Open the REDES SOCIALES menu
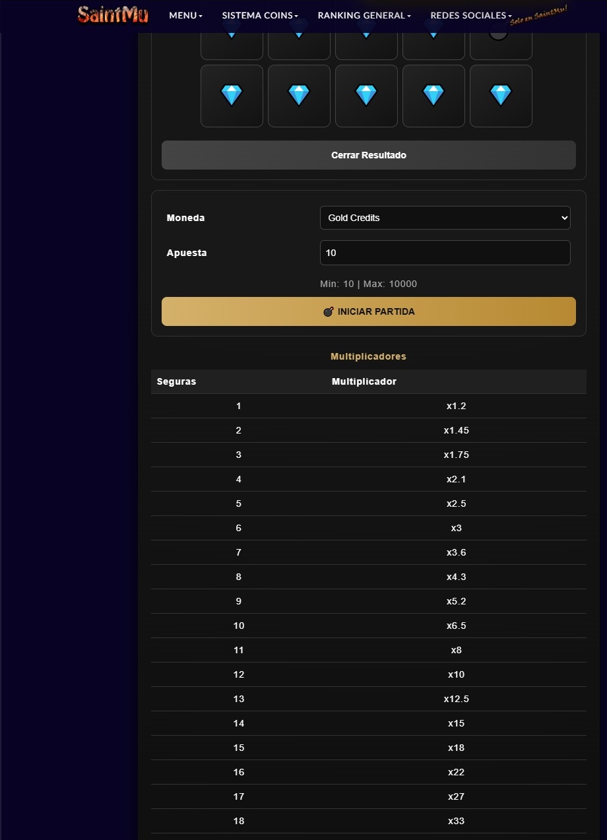This screenshot has height=840, width=607. pos(471,15)
